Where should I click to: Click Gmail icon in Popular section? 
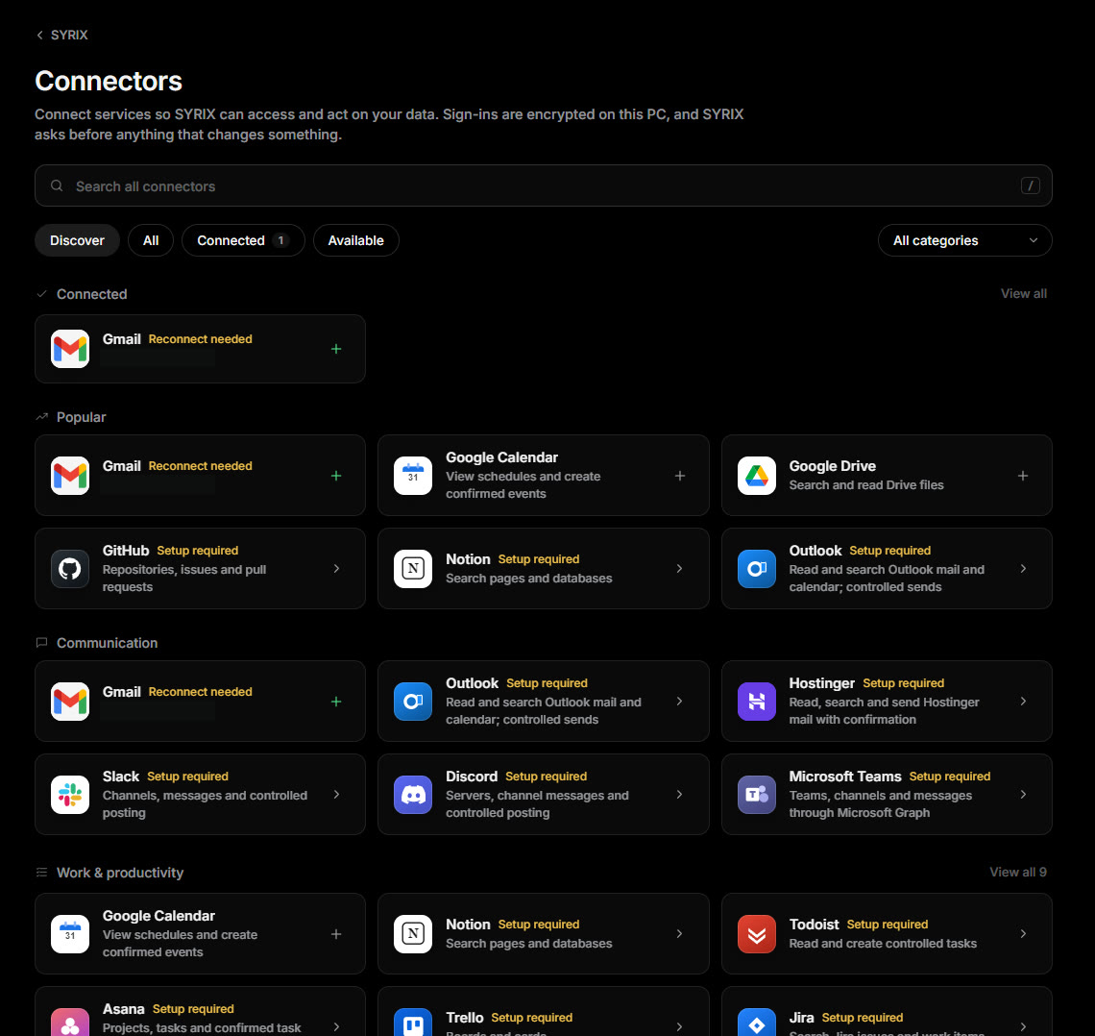(x=70, y=476)
